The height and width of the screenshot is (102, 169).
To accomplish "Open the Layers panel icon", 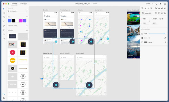I will tap(4, 98).
